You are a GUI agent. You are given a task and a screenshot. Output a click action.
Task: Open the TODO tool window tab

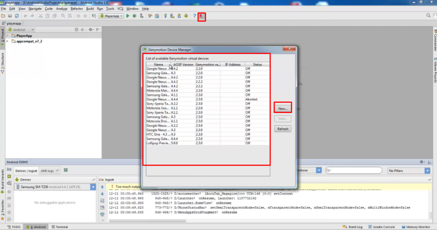pos(14,227)
